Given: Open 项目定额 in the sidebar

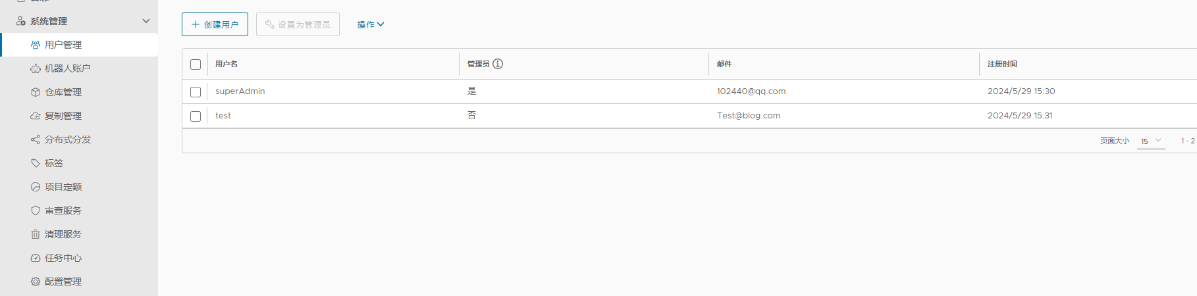Looking at the screenshot, I should [x=63, y=187].
